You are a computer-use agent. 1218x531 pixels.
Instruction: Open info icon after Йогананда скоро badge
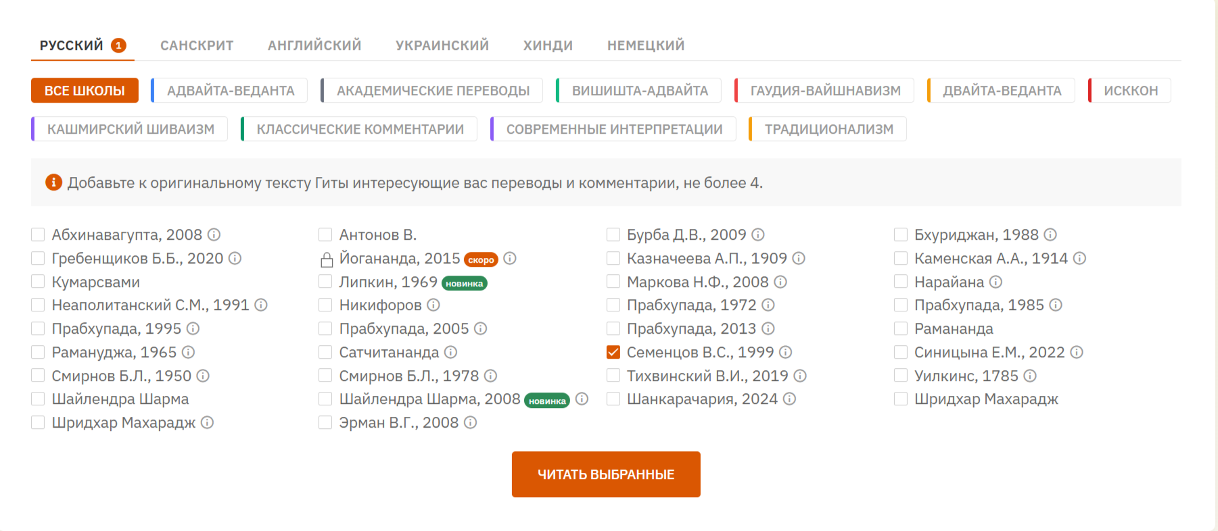point(510,258)
